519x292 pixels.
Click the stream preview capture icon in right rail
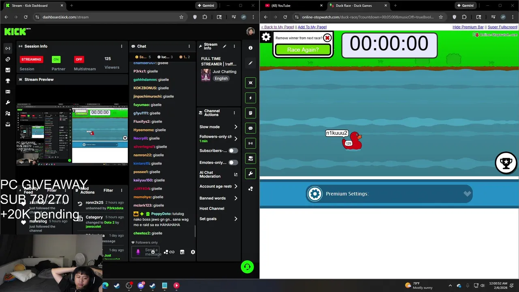coord(251,83)
